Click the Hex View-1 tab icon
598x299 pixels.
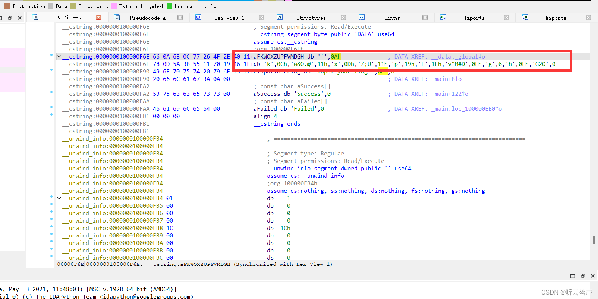pyautogui.click(x=198, y=17)
